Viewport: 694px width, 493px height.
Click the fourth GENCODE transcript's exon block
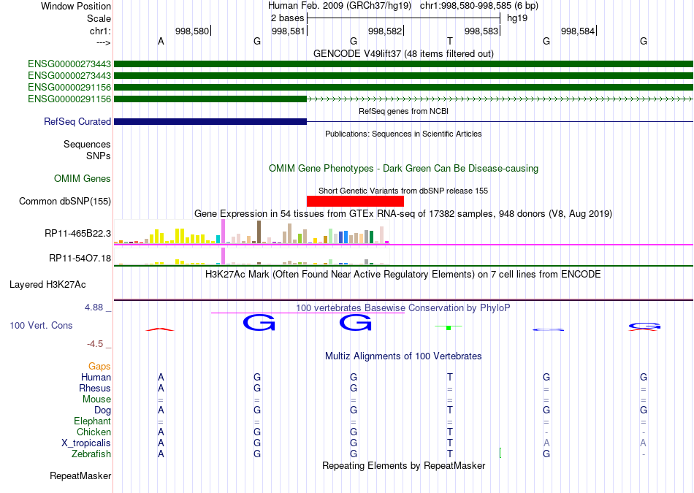pyautogui.click(x=210, y=99)
